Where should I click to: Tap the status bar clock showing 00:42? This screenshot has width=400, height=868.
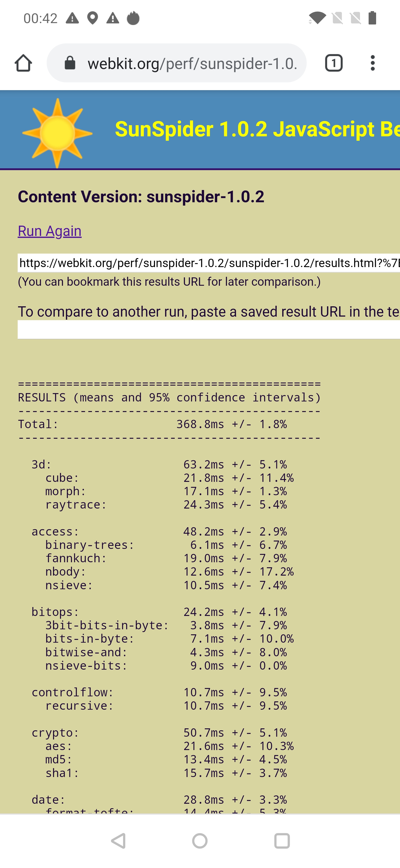click(40, 18)
